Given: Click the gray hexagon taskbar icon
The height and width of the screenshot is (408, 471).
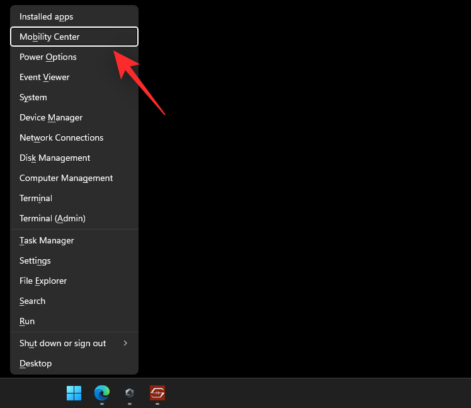Looking at the screenshot, I should point(129,393).
